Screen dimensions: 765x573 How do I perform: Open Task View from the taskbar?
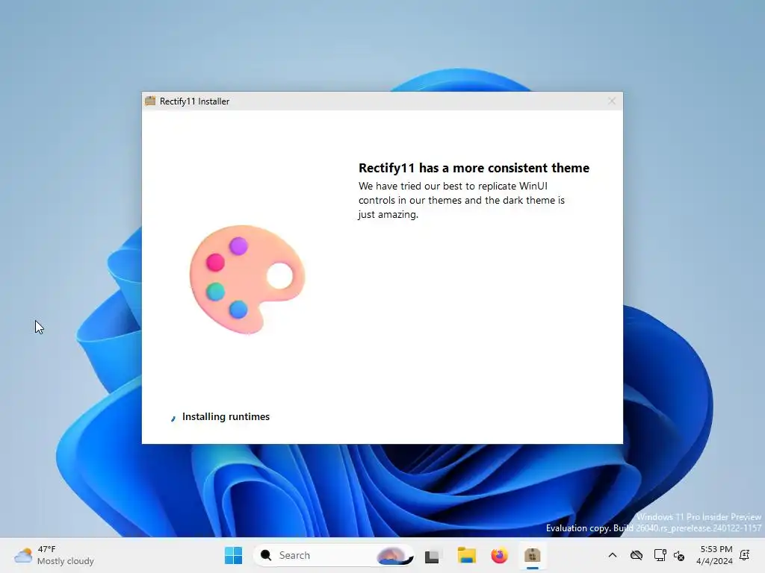tap(433, 555)
